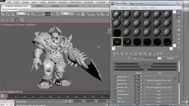189x106 pixels.
Task: Click Get Material icon in Material Editor
Action: (x=114, y=54)
